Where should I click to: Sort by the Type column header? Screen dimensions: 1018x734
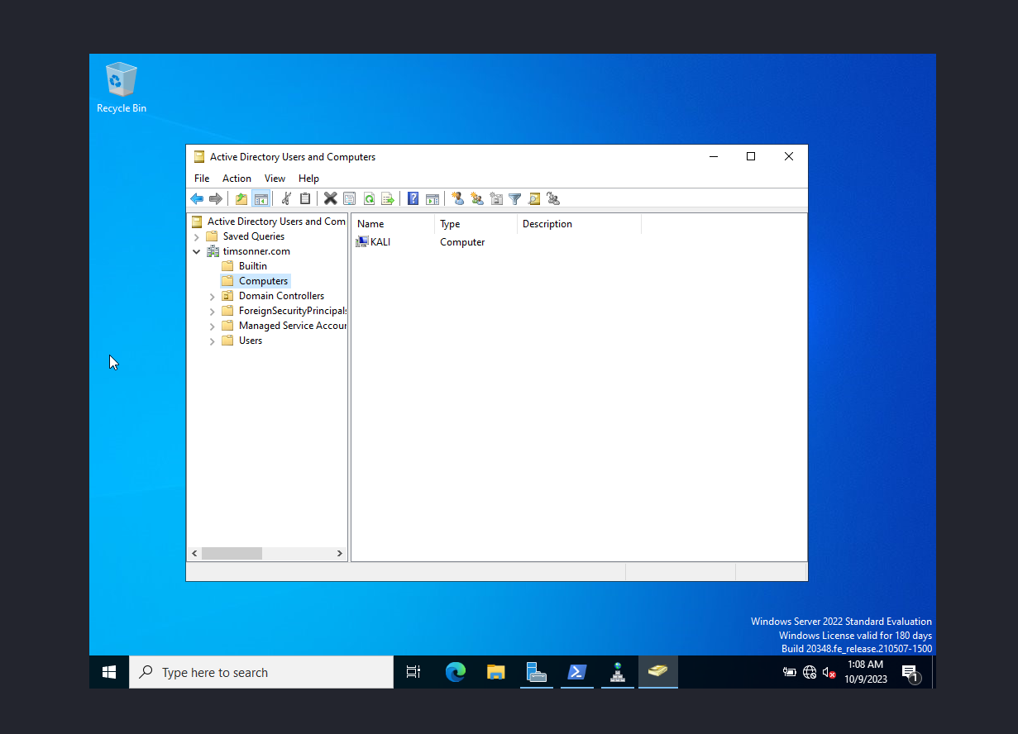click(x=476, y=224)
